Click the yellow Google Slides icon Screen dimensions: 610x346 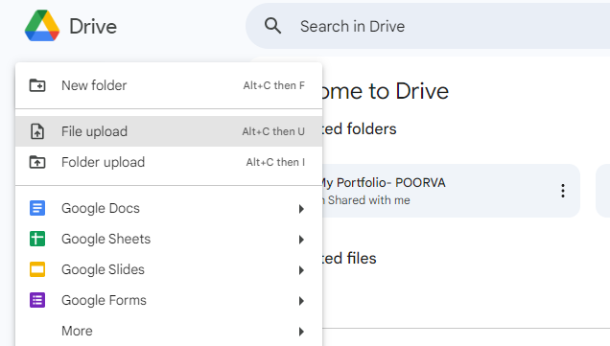point(37,269)
